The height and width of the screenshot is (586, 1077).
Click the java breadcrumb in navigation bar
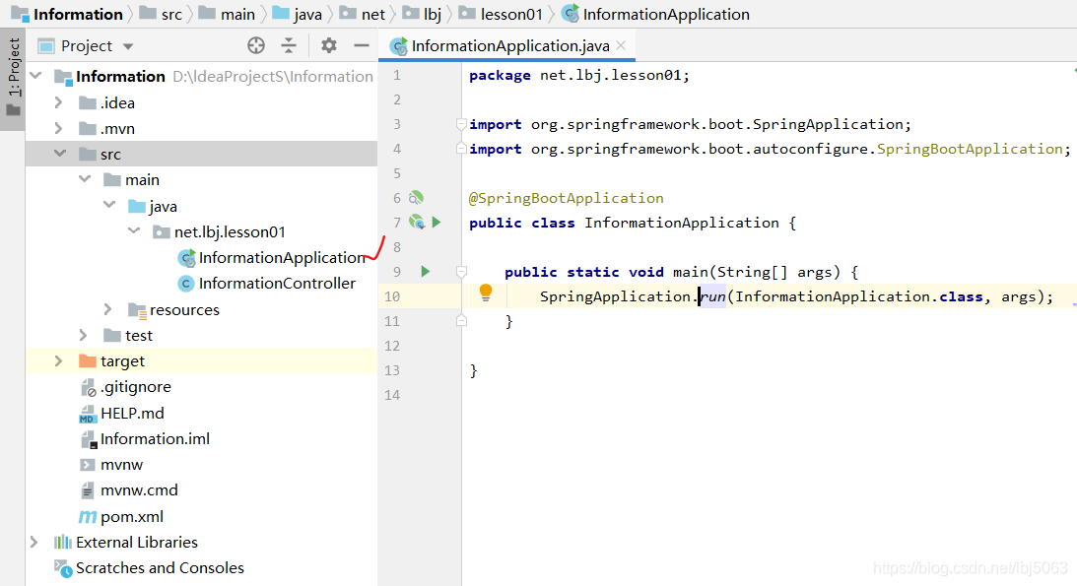[298, 14]
